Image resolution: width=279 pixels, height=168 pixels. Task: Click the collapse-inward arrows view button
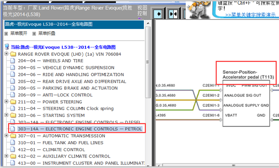[x=173, y=14]
